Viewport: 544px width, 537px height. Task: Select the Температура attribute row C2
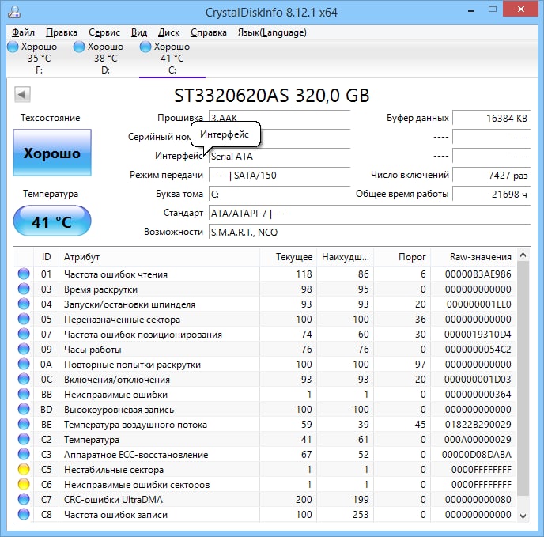pyautogui.click(x=266, y=440)
